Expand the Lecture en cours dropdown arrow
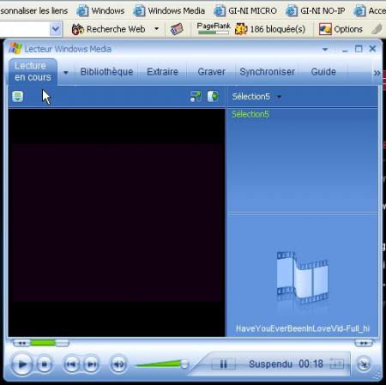The width and height of the screenshot is (386, 385). [66, 73]
